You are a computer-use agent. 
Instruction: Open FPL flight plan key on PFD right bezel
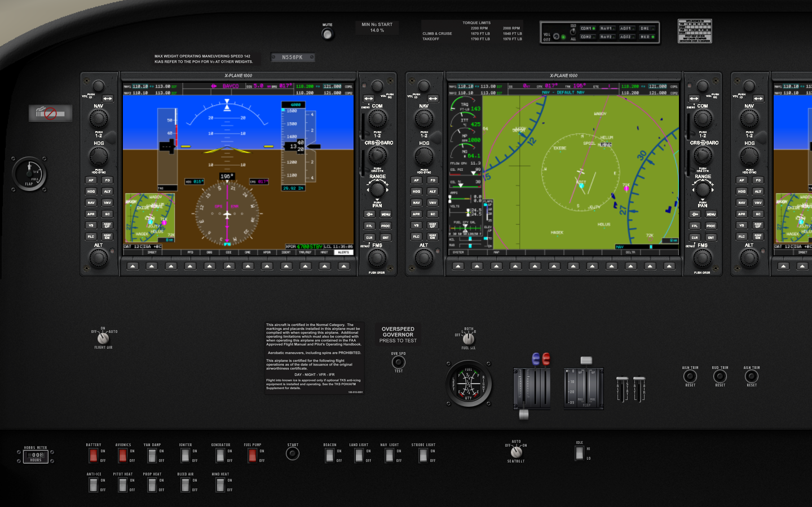369,226
